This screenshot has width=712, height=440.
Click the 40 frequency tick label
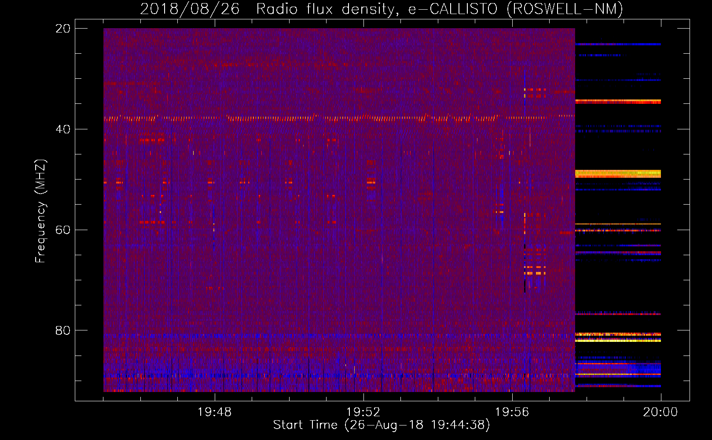coord(63,129)
